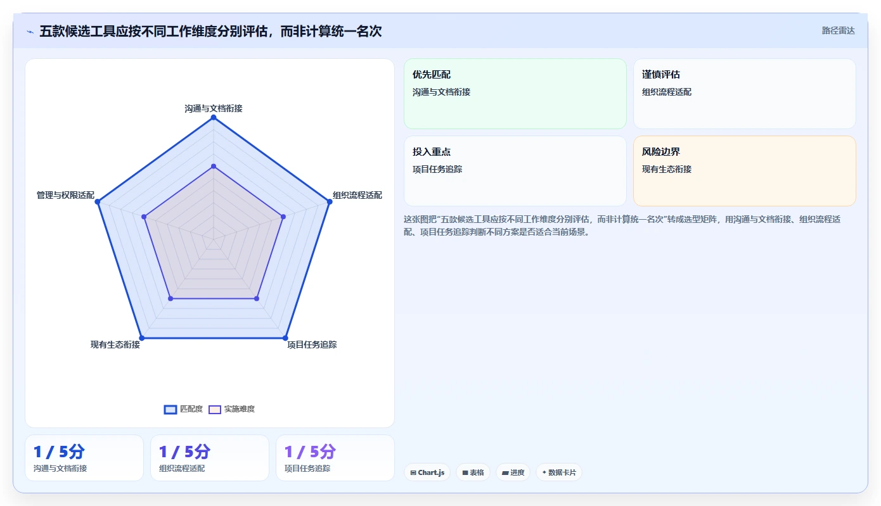This screenshot has width=881, height=506.
Task: Select the 数据卡片 tag
Action: point(559,472)
